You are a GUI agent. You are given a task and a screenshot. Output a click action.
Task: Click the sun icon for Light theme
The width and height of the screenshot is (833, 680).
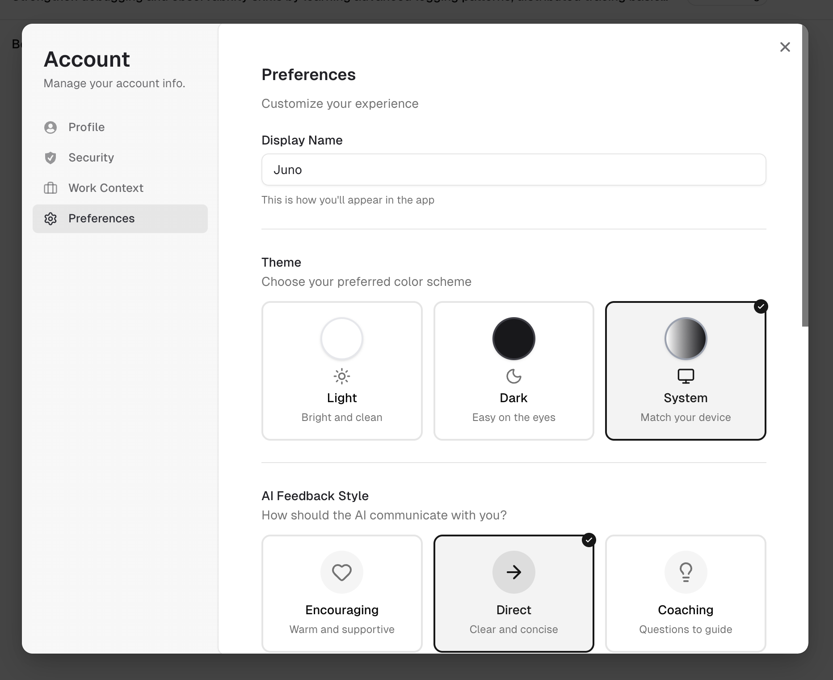342,377
